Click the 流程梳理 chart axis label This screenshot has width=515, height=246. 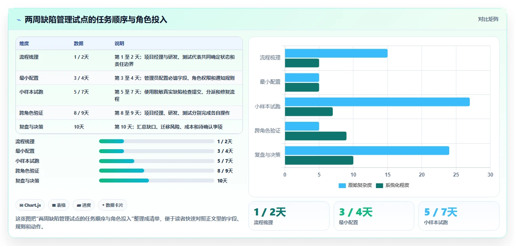(270, 58)
